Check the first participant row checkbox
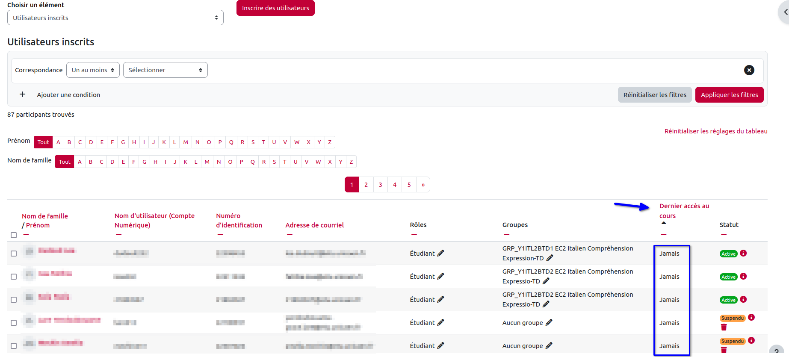 (14, 254)
